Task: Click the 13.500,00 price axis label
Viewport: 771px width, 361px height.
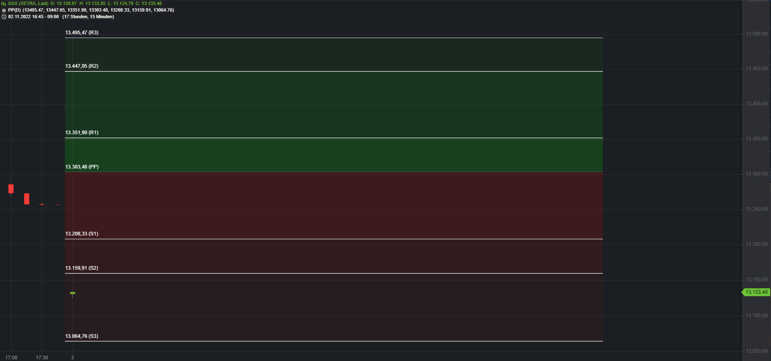Action: 757,34
